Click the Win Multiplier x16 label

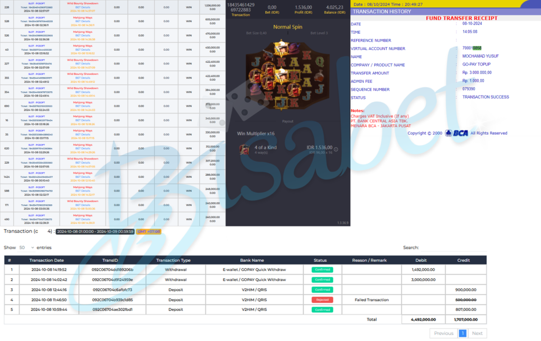pos(256,134)
